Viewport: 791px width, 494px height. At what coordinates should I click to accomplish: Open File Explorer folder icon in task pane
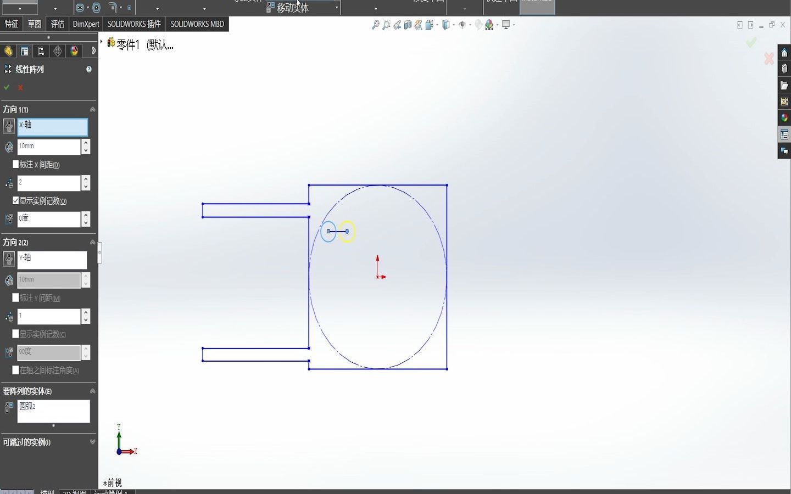pyautogui.click(x=784, y=86)
